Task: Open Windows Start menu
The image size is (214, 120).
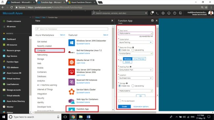Action: (4, 117)
